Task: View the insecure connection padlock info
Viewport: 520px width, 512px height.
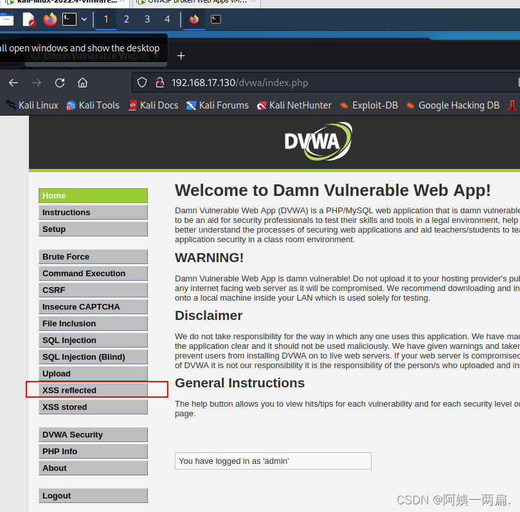Action: point(160,82)
